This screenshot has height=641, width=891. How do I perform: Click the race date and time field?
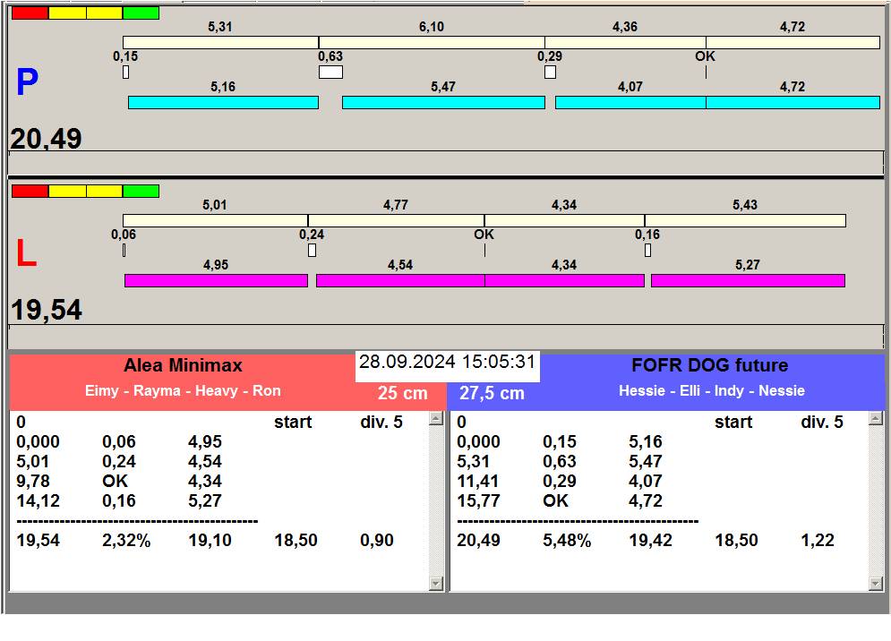(x=447, y=363)
